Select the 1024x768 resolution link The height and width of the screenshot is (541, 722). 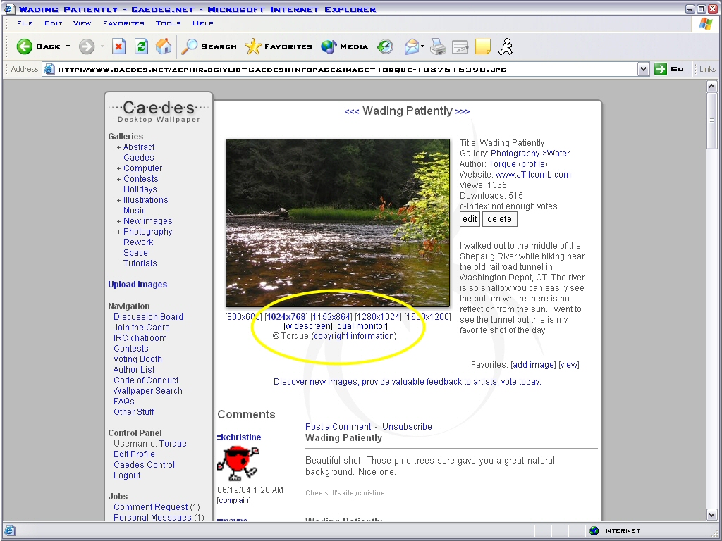point(286,317)
